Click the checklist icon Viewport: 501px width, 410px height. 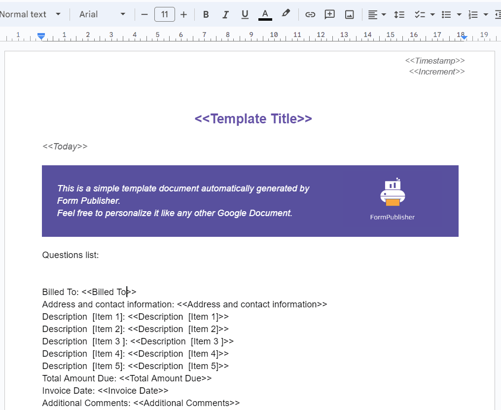tap(420, 14)
